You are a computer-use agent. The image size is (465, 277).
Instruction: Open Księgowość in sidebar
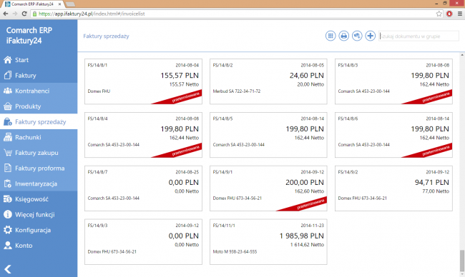click(x=39, y=199)
